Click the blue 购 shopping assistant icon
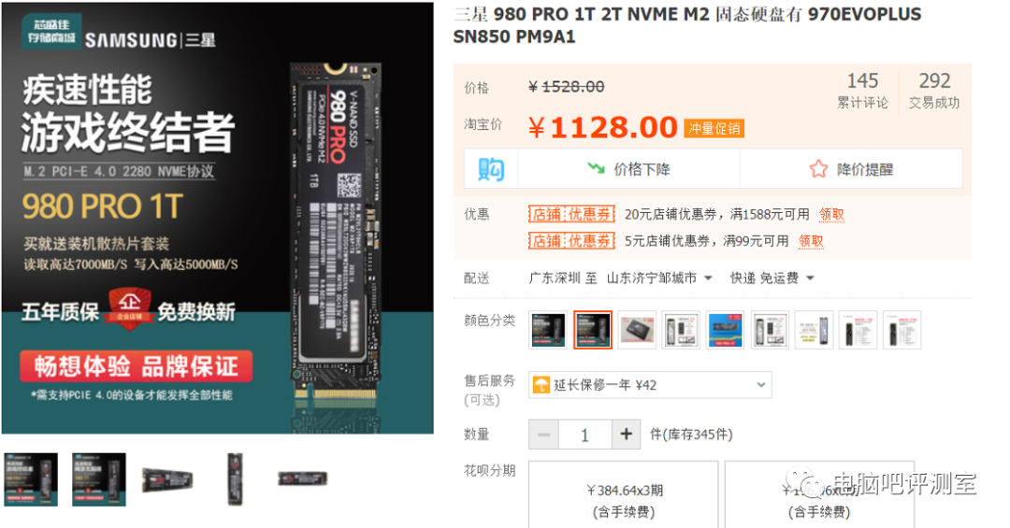 (x=491, y=169)
